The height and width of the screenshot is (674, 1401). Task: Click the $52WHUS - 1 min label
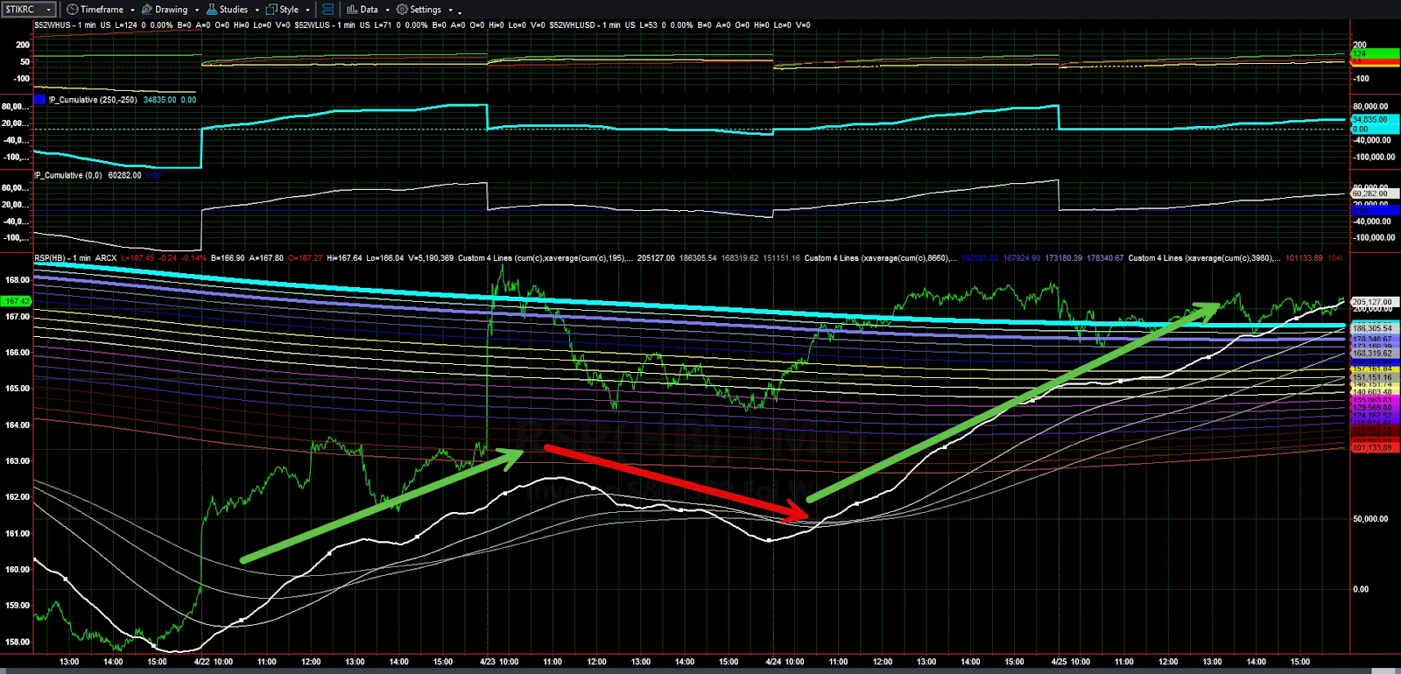pyautogui.click(x=65, y=25)
